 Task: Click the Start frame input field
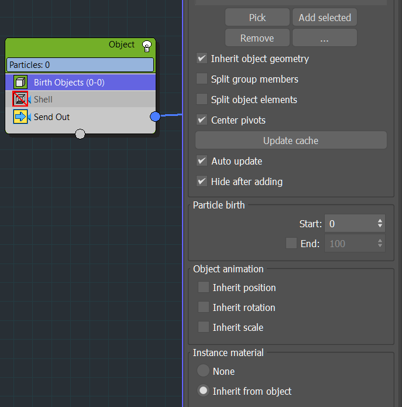tap(349, 224)
